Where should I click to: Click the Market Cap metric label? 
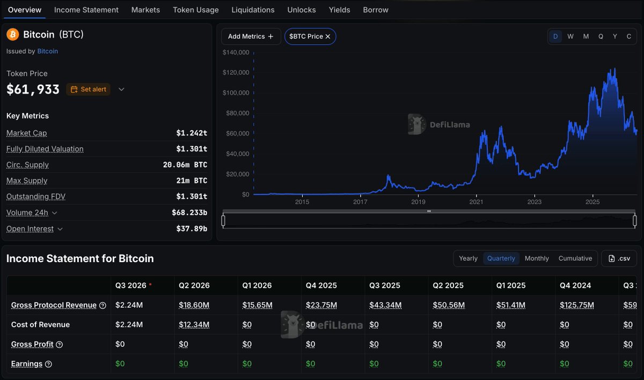coord(26,133)
